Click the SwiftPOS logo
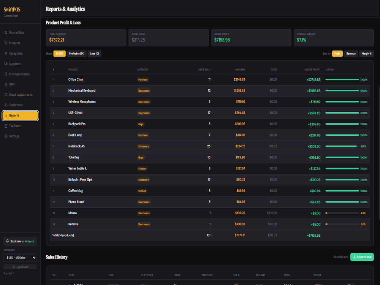Screen dimensions: 380x285 [12, 10]
